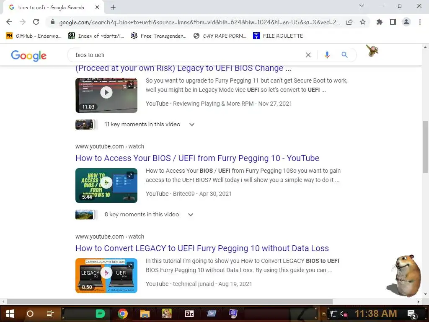Clear the search box with the X

pos(308,55)
